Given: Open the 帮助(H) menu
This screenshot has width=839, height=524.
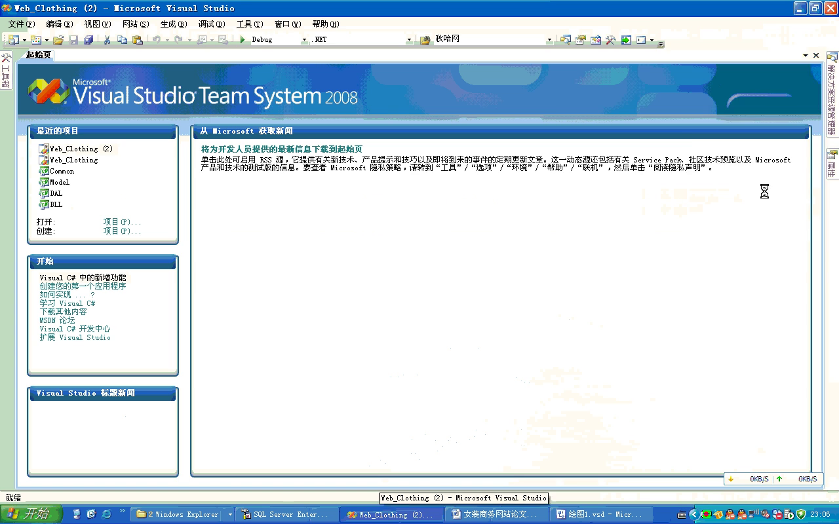Looking at the screenshot, I should click(x=326, y=24).
